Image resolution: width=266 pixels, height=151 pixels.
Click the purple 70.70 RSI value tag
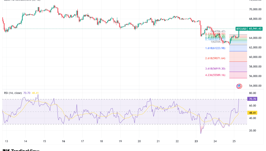tap(252, 99)
